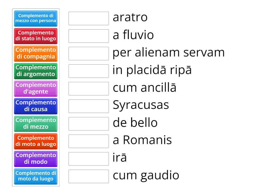Pick the red 'Complemento di stato in luogo' label
261x195 pixels.
36,36
